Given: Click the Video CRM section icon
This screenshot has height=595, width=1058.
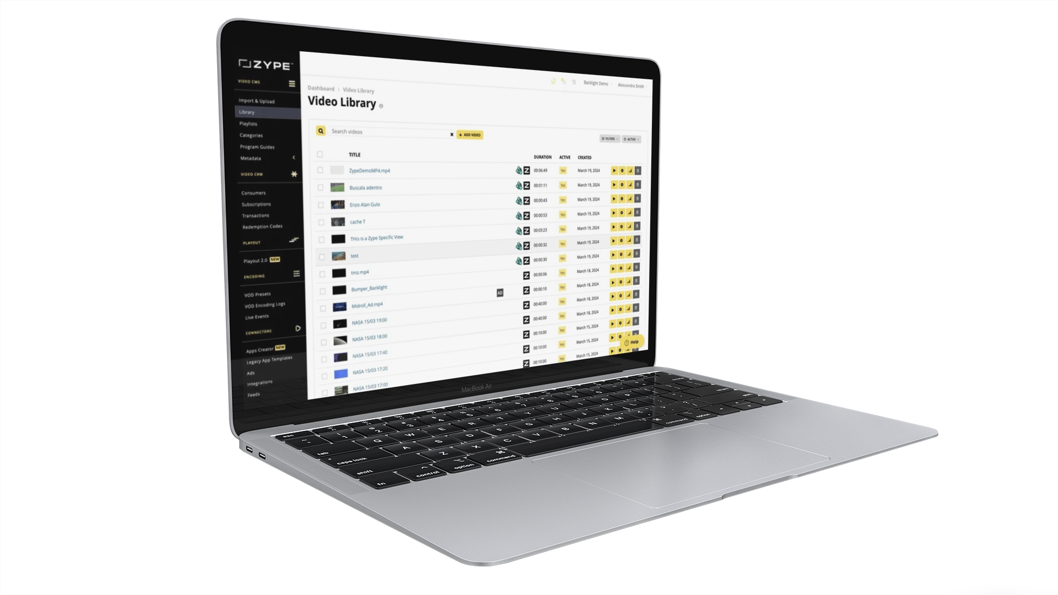Looking at the screenshot, I should tap(294, 174).
